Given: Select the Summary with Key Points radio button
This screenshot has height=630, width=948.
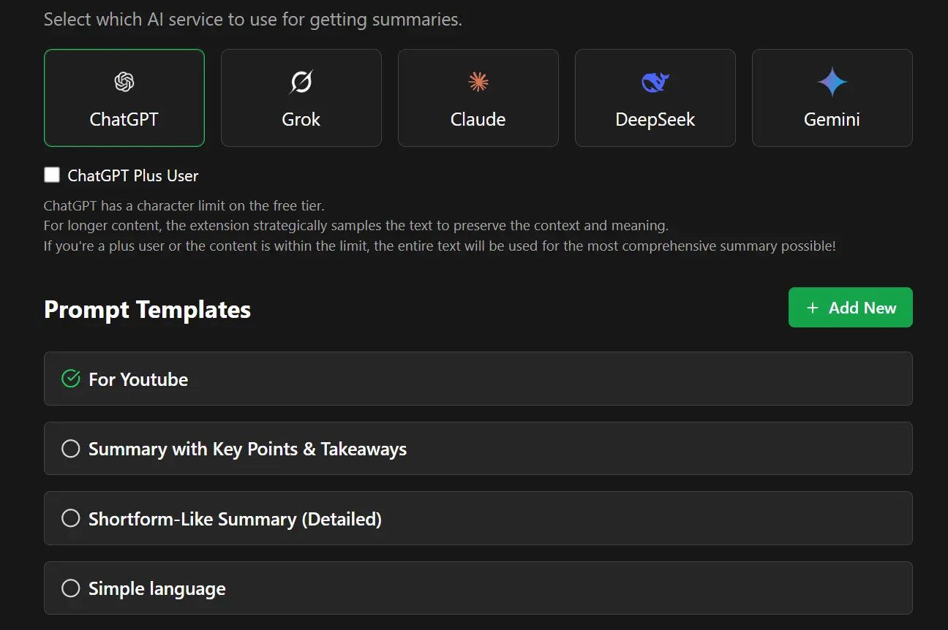Looking at the screenshot, I should click(x=71, y=449).
